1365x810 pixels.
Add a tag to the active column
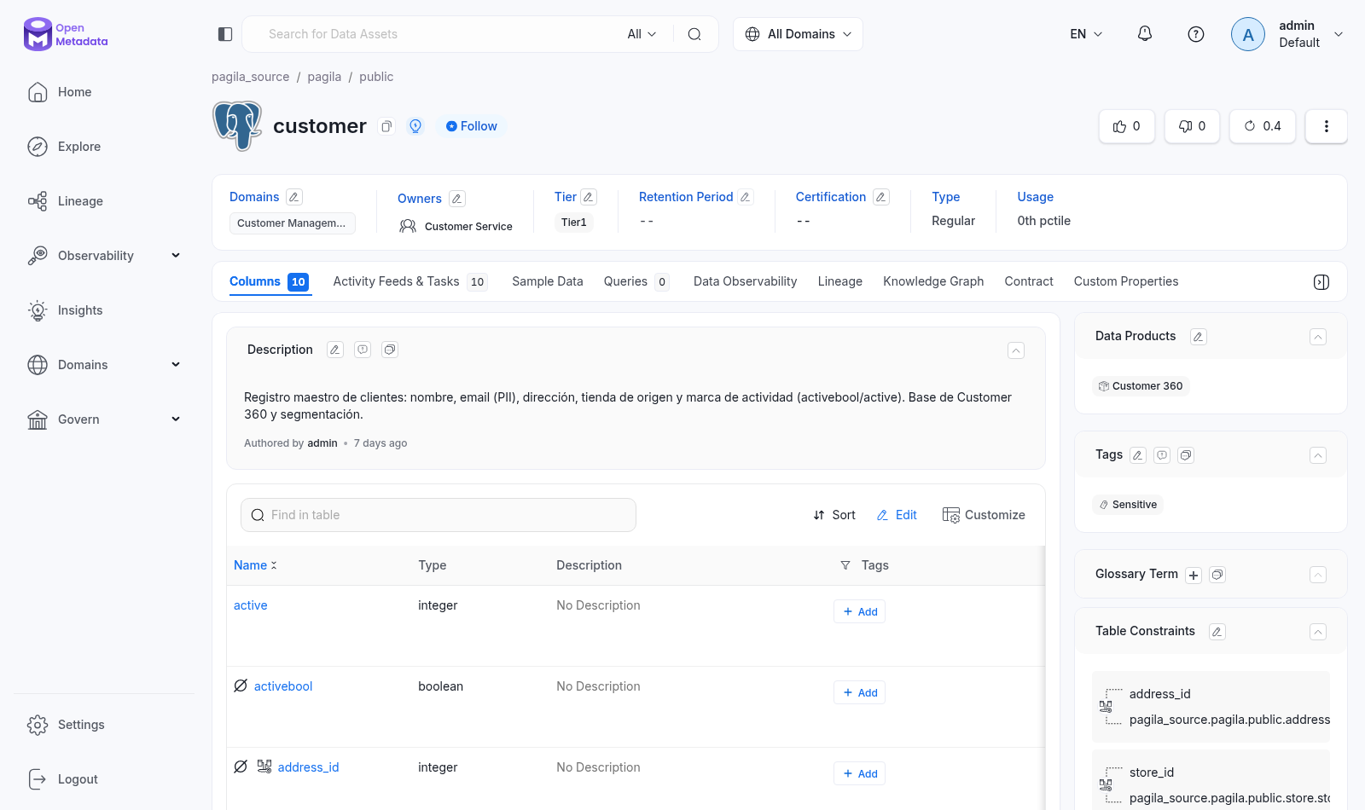[859, 611]
